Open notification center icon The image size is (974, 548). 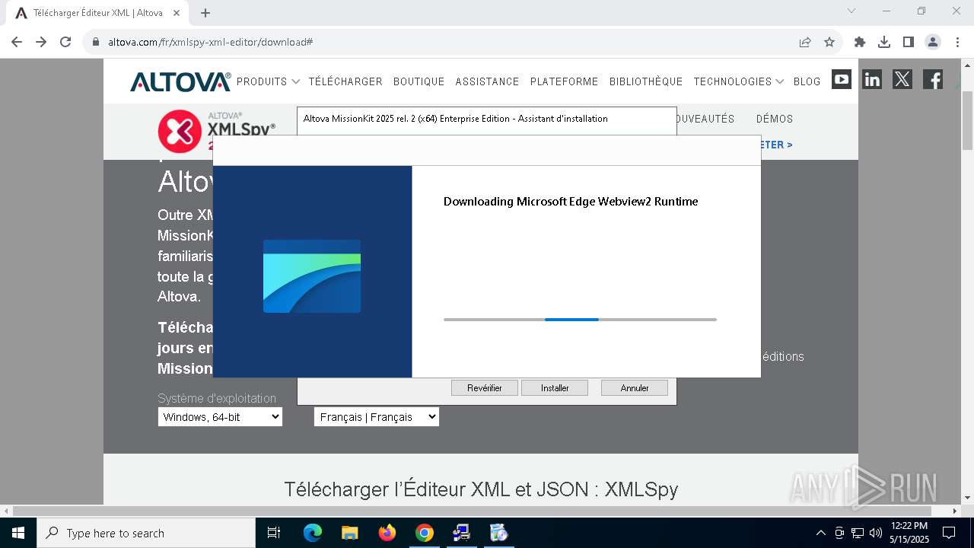tap(949, 533)
